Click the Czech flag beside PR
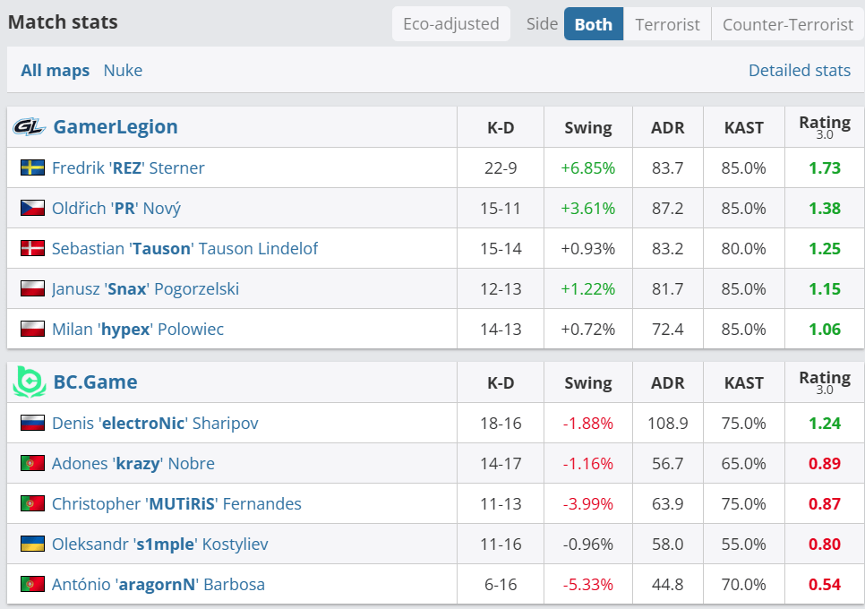 [32, 209]
